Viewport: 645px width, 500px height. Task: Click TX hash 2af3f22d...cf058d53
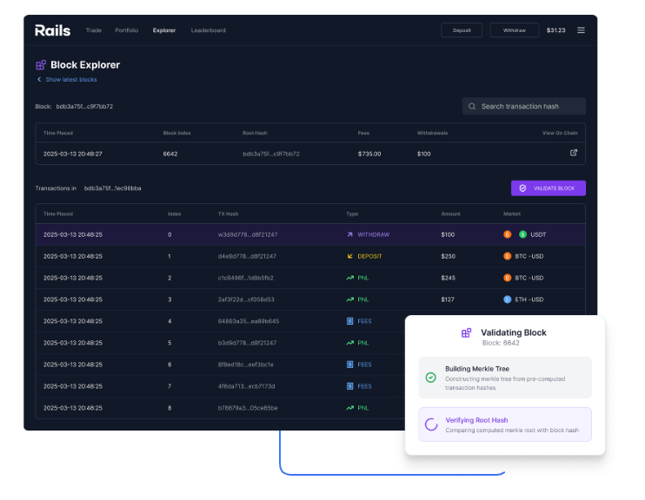(x=246, y=299)
